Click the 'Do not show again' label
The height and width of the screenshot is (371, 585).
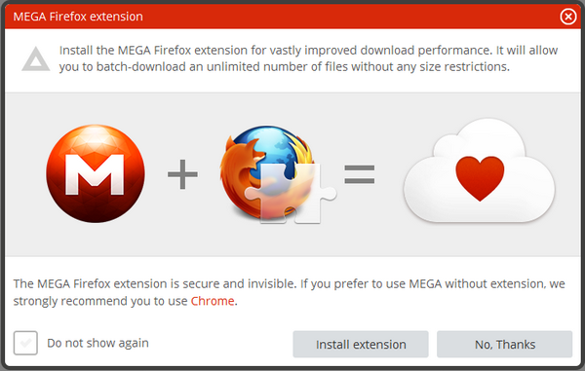pos(97,343)
